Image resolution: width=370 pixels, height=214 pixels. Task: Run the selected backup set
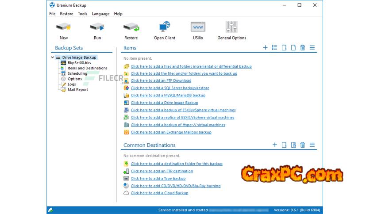click(97, 28)
